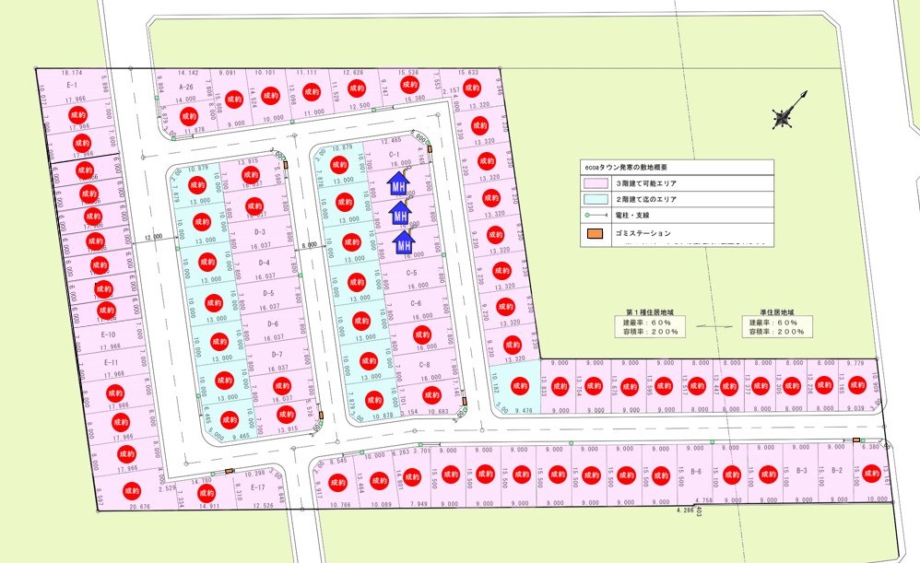The height and width of the screenshot is (563, 920).
Task: Click the middle blue MH house icon
Action: [401, 214]
